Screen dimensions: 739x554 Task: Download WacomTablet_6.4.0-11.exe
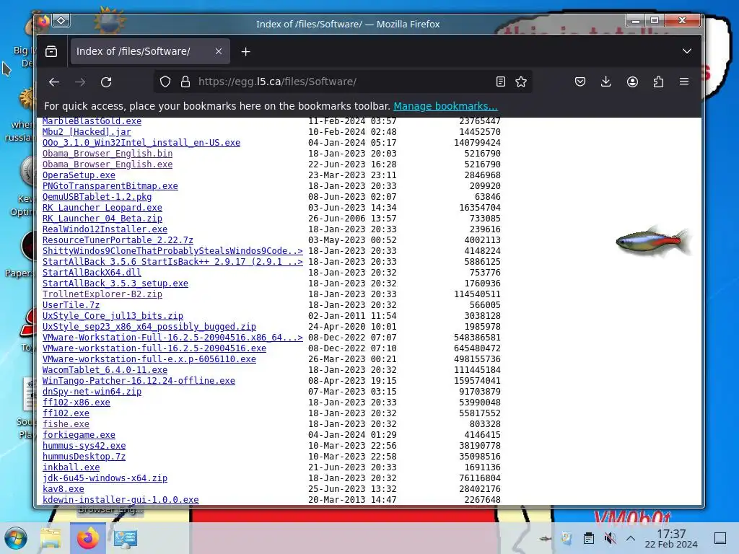click(105, 370)
